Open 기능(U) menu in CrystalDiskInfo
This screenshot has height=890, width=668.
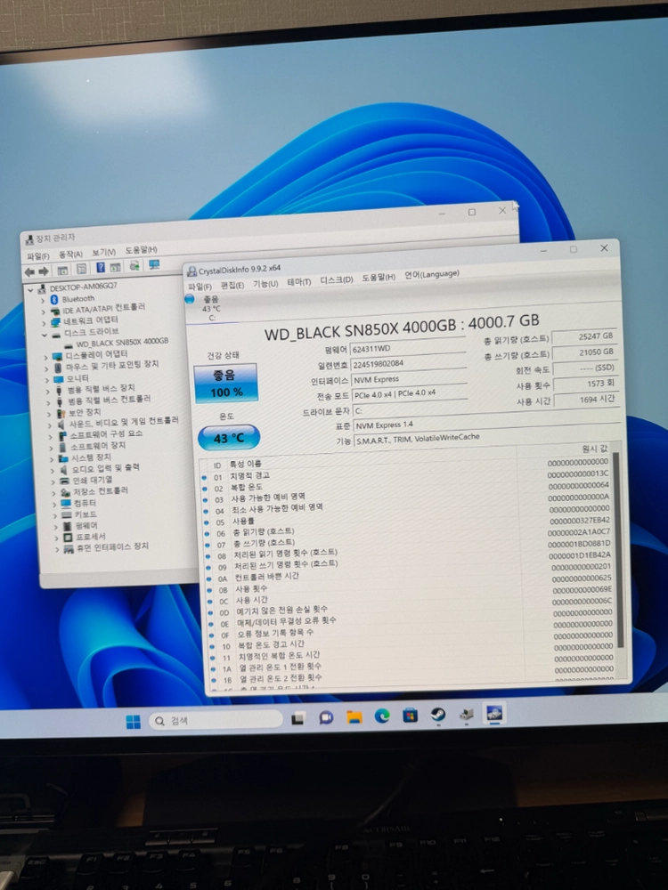[x=265, y=283]
